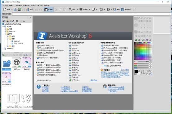Click the question mark help toolbar icon

pyautogui.click(x=108, y=10)
